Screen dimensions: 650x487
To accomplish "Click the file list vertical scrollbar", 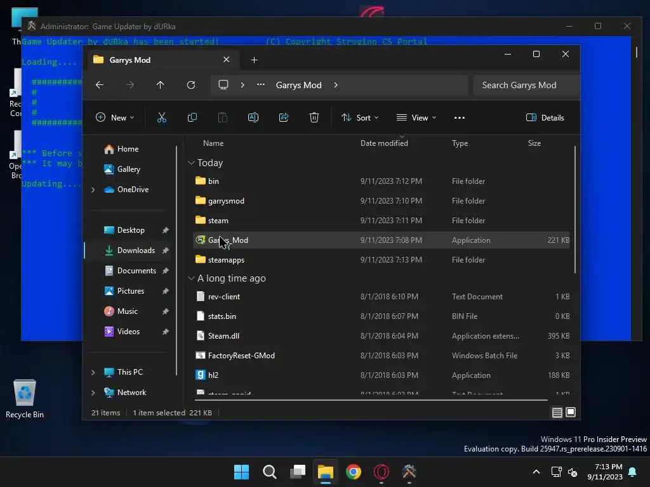I will (575, 209).
